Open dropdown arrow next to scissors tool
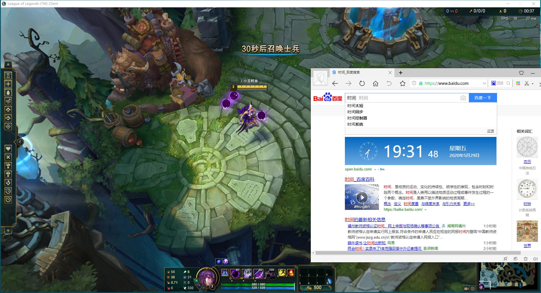The width and height of the screenshot is (541, 293). pyautogui.click(x=533, y=84)
